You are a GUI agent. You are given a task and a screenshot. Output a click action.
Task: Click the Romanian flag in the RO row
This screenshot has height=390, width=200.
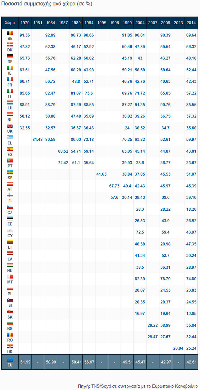pyautogui.click(x=10, y=334)
